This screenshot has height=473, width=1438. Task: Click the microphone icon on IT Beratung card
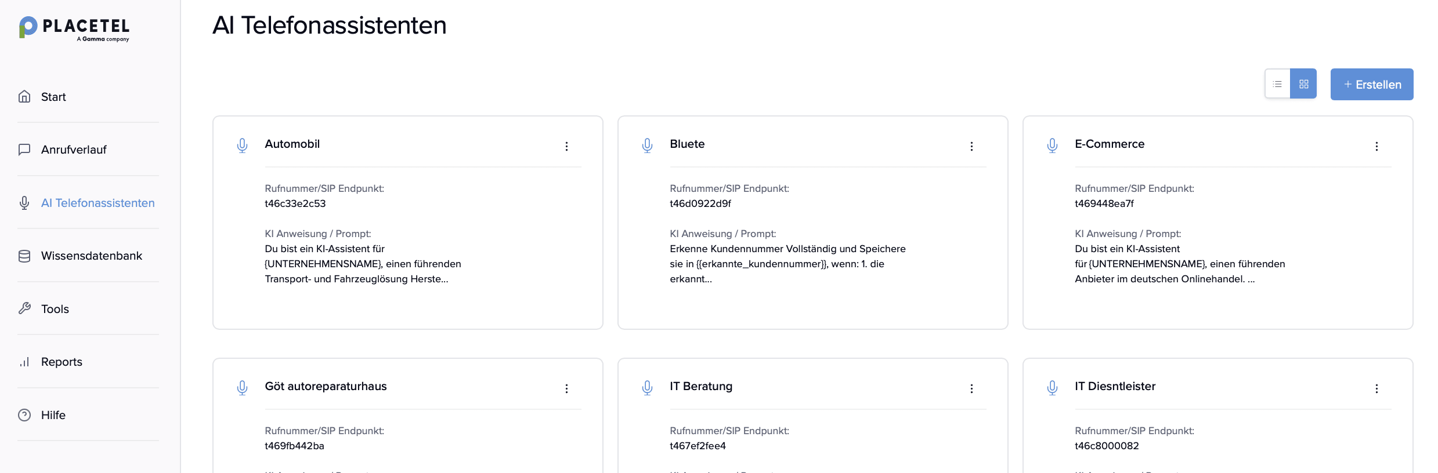click(x=647, y=388)
